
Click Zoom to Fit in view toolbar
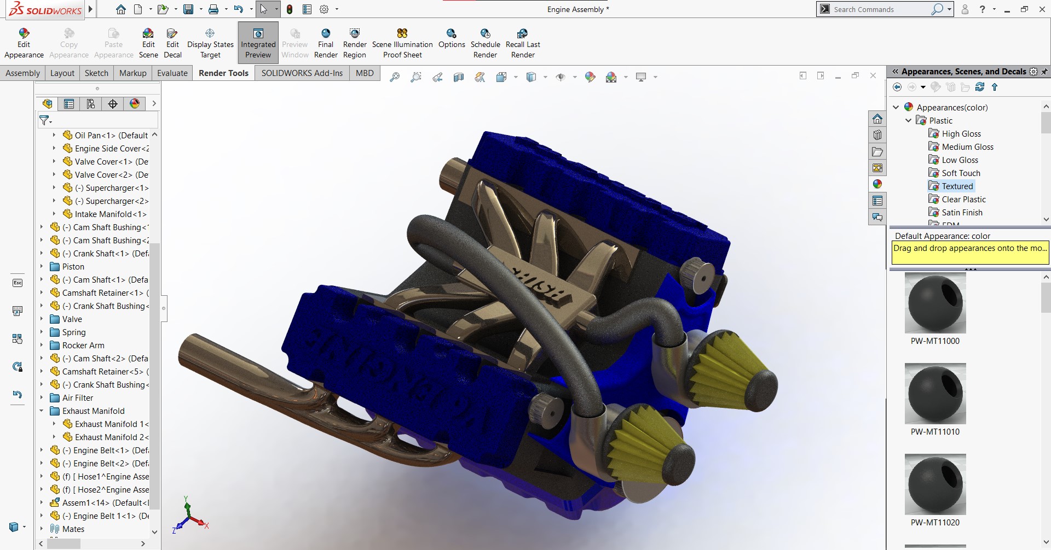395,77
